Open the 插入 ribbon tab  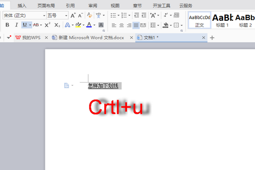(22, 6)
